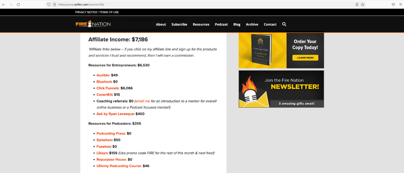404x173 pixels.
Task: Click the Libsyn link
Action: point(102,153)
